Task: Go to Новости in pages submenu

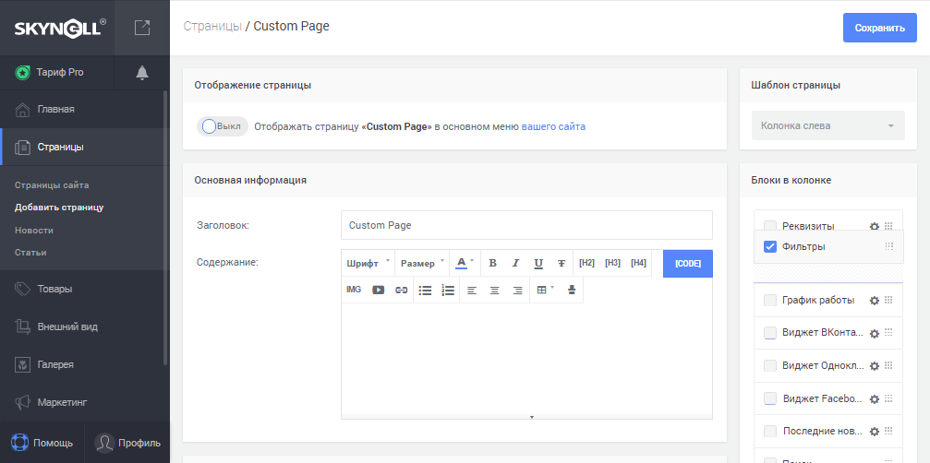Action: pos(34,230)
